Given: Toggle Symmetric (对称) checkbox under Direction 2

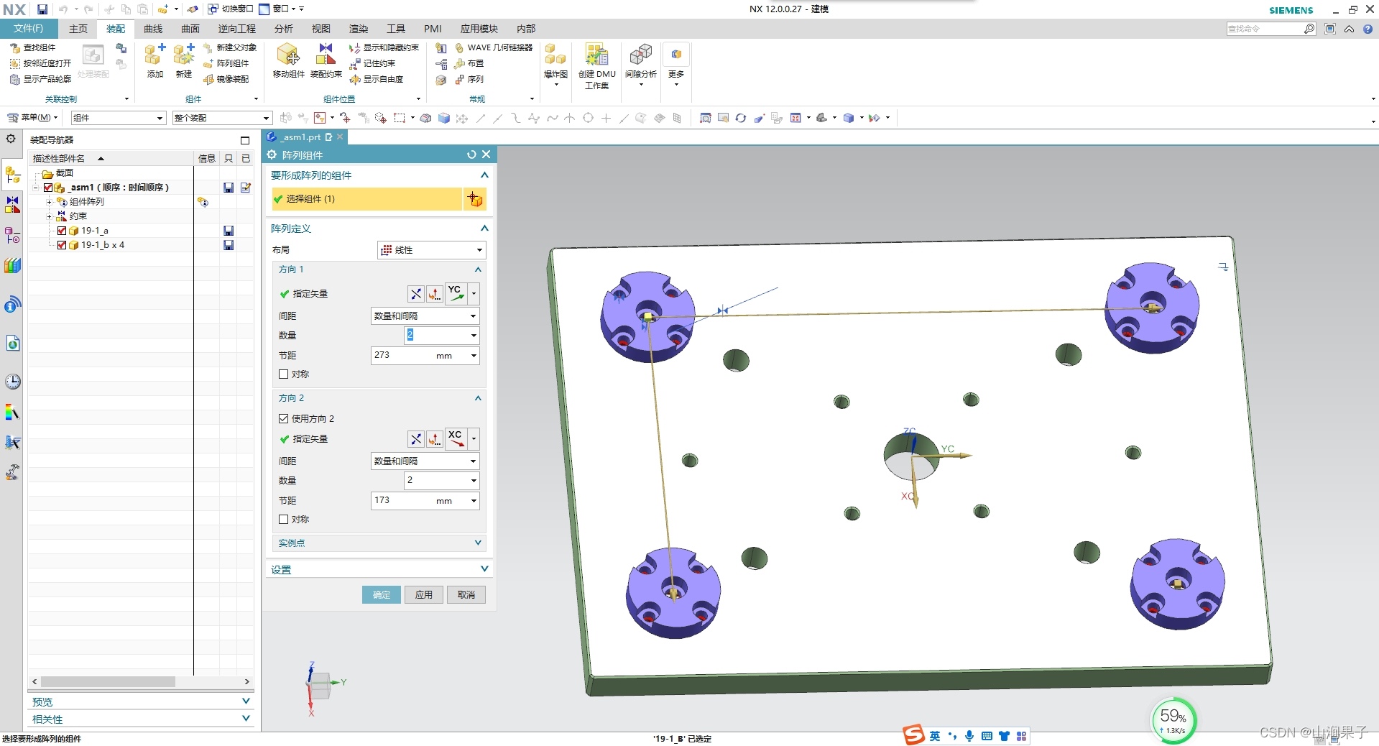Looking at the screenshot, I should coord(283,519).
